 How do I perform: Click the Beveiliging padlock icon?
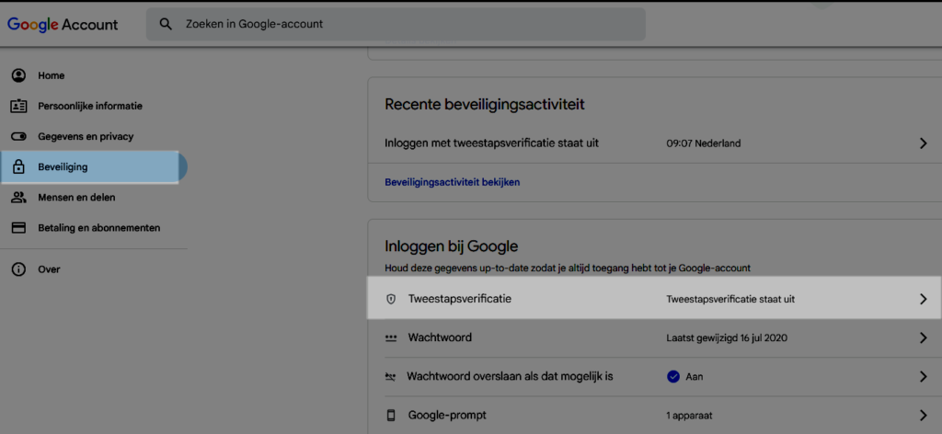click(19, 166)
